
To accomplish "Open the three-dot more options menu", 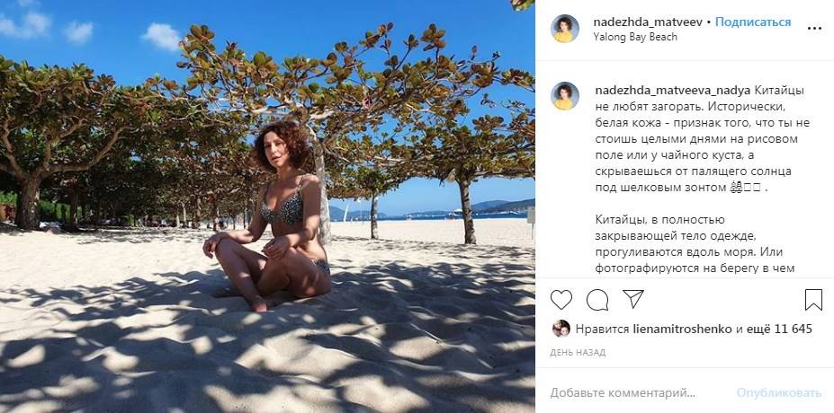I will 814,29.
